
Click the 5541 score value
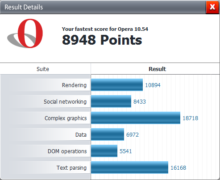pos(126,151)
